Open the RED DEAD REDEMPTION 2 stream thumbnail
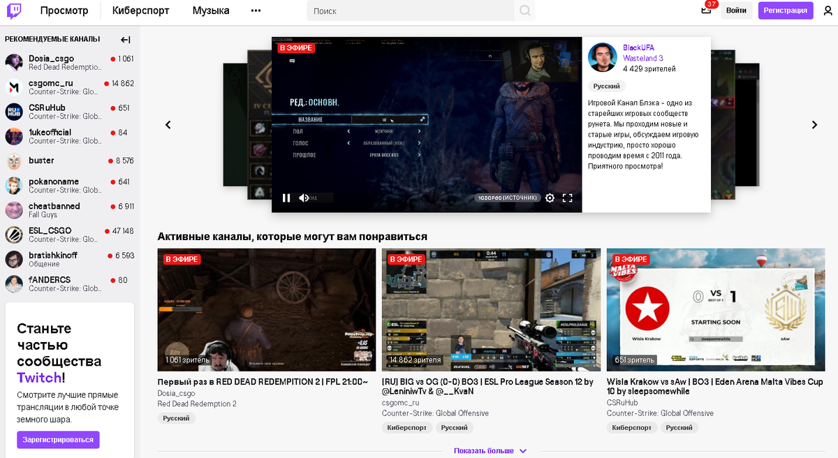838x458 pixels. (x=267, y=309)
